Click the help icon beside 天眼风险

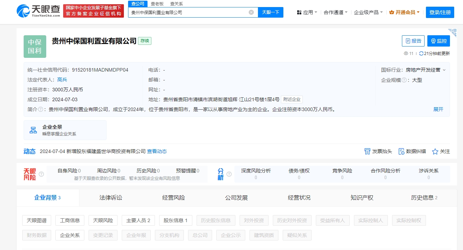[41, 174]
